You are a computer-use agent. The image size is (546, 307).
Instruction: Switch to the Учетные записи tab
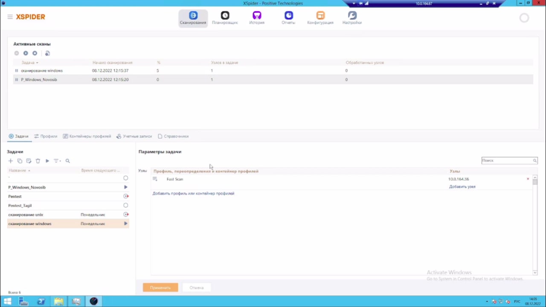click(134, 136)
